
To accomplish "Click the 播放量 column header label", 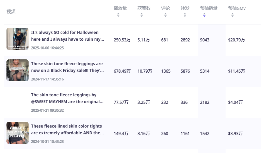I will [x=120, y=8].
